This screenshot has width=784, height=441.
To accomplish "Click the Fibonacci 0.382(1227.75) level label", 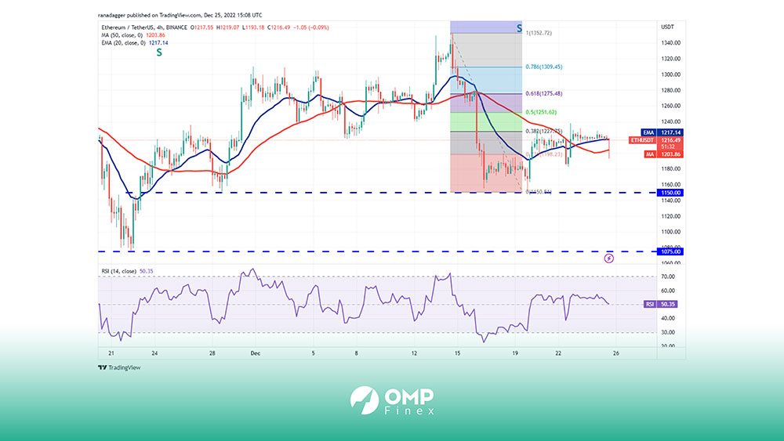I will 543,132.
